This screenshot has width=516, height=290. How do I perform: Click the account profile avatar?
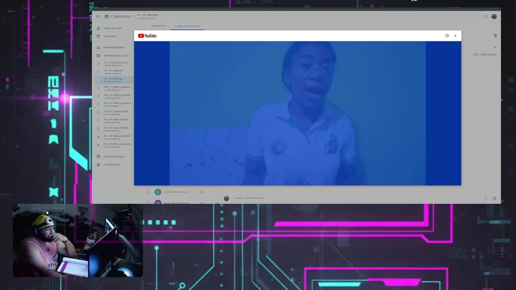coord(494,17)
